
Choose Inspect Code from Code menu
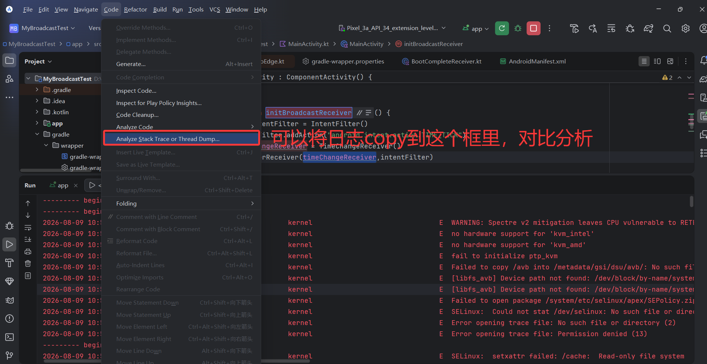point(181,91)
